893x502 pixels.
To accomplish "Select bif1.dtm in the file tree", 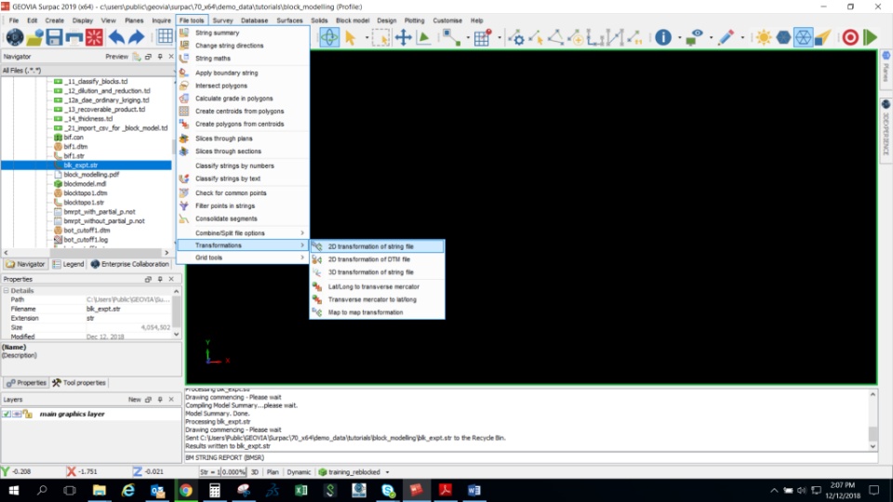I will point(75,146).
